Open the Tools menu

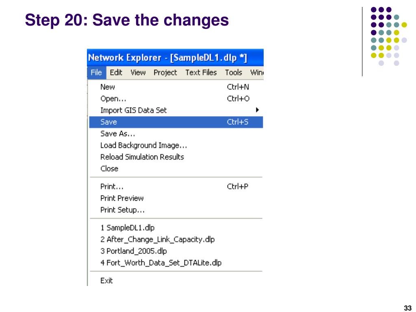click(234, 72)
